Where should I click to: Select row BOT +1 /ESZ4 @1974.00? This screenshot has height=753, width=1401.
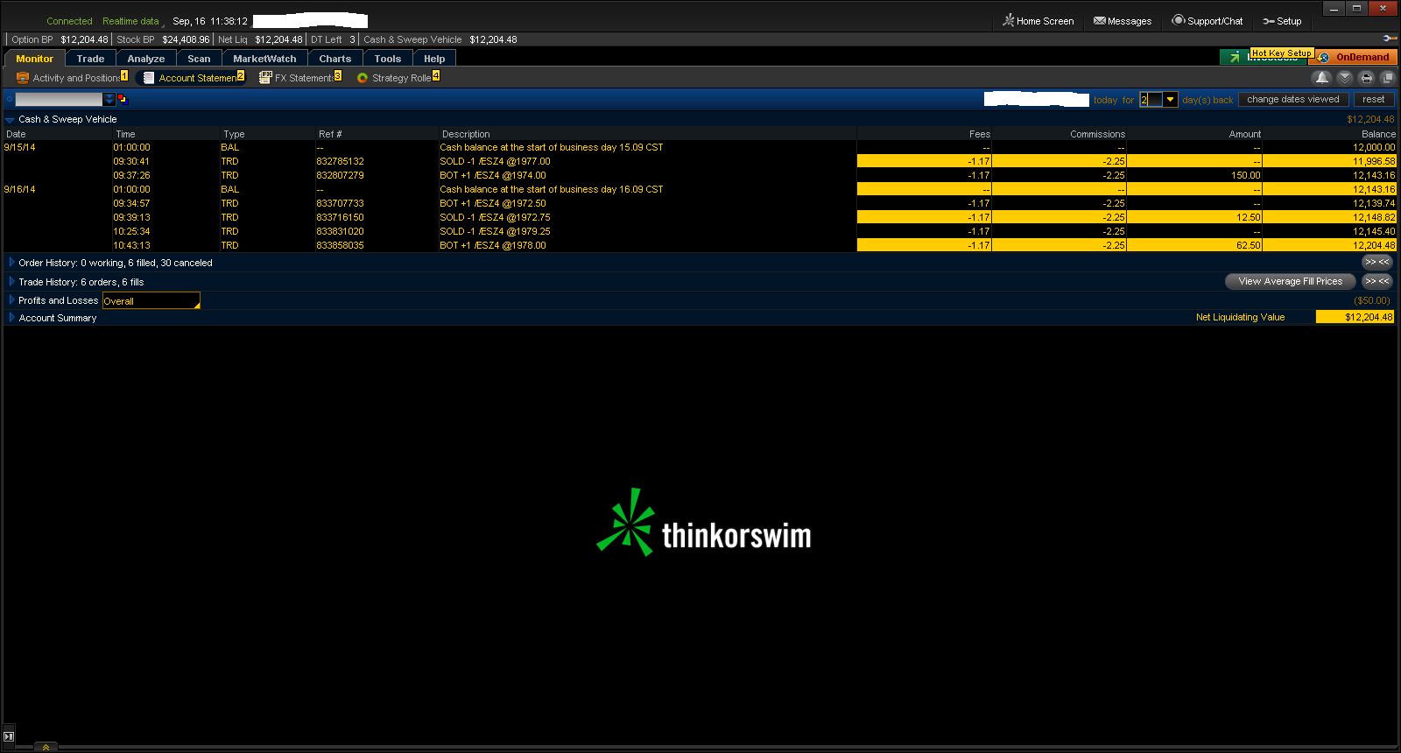pos(700,175)
